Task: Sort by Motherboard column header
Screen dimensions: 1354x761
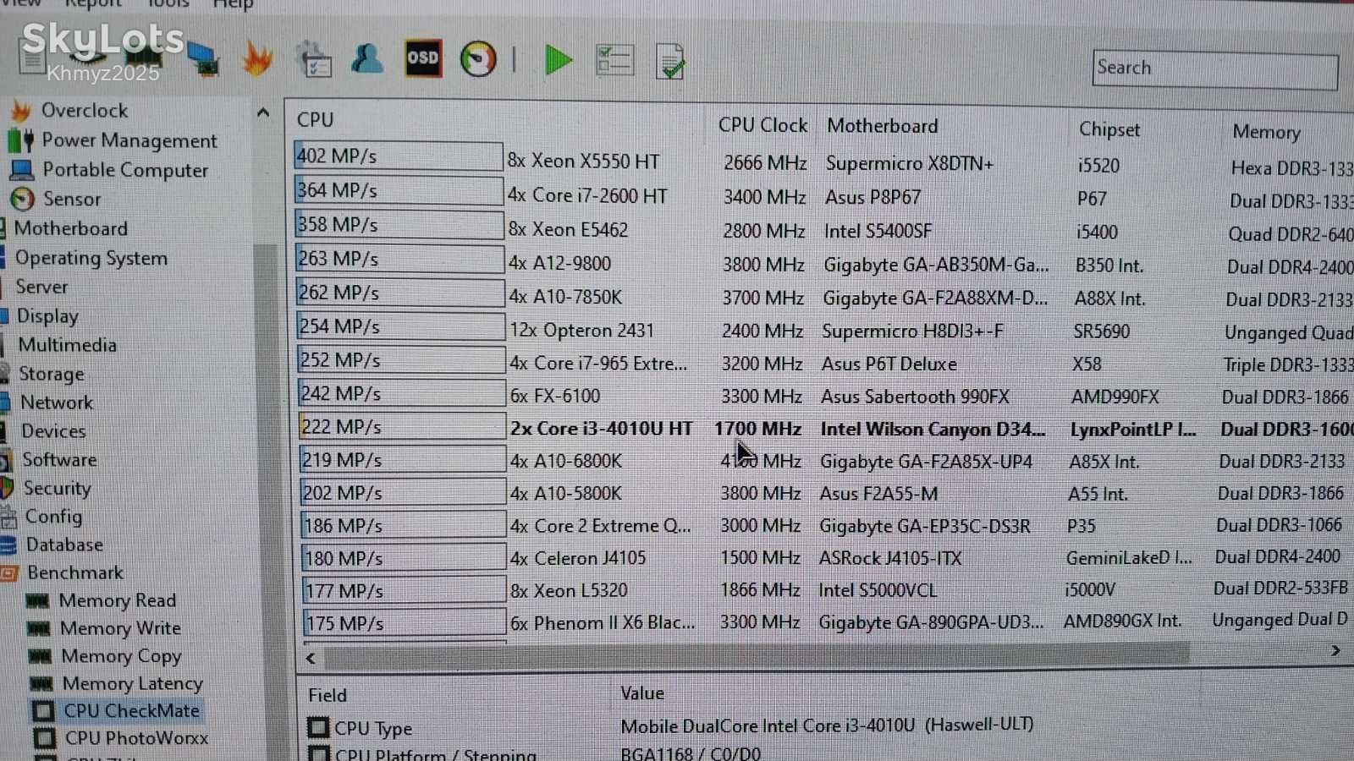Action: (883, 126)
